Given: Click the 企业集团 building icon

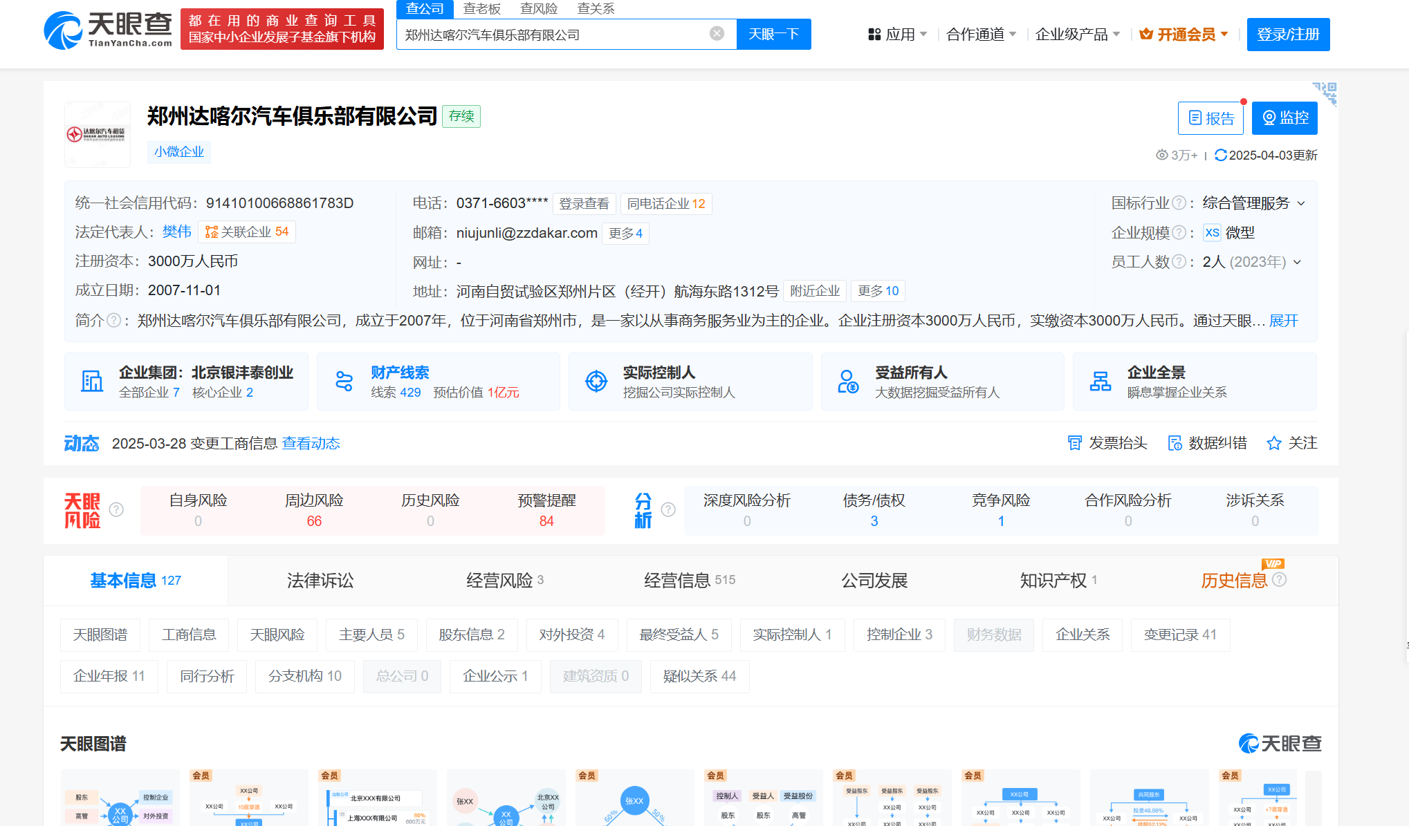Looking at the screenshot, I should pos(92,382).
